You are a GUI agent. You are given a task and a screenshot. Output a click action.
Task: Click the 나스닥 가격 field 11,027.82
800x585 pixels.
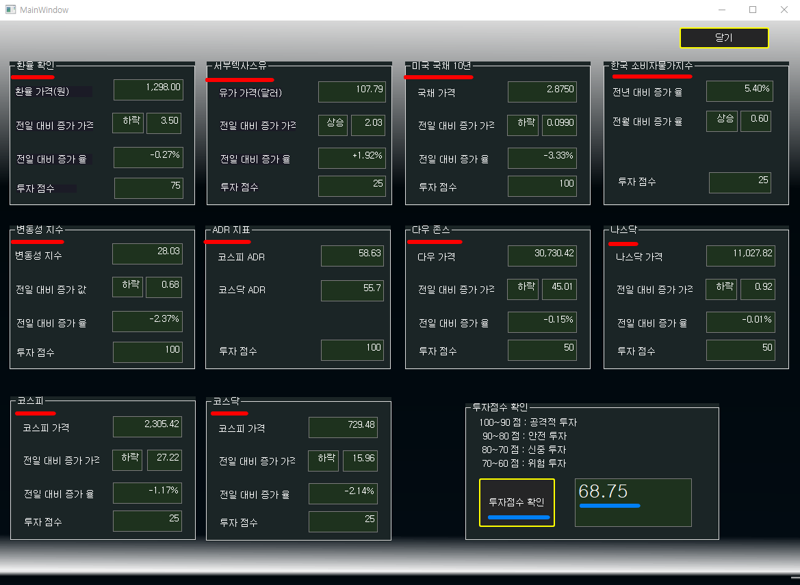click(x=741, y=256)
